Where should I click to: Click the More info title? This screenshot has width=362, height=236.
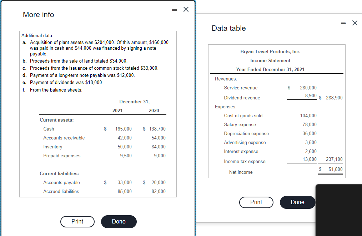39,15
